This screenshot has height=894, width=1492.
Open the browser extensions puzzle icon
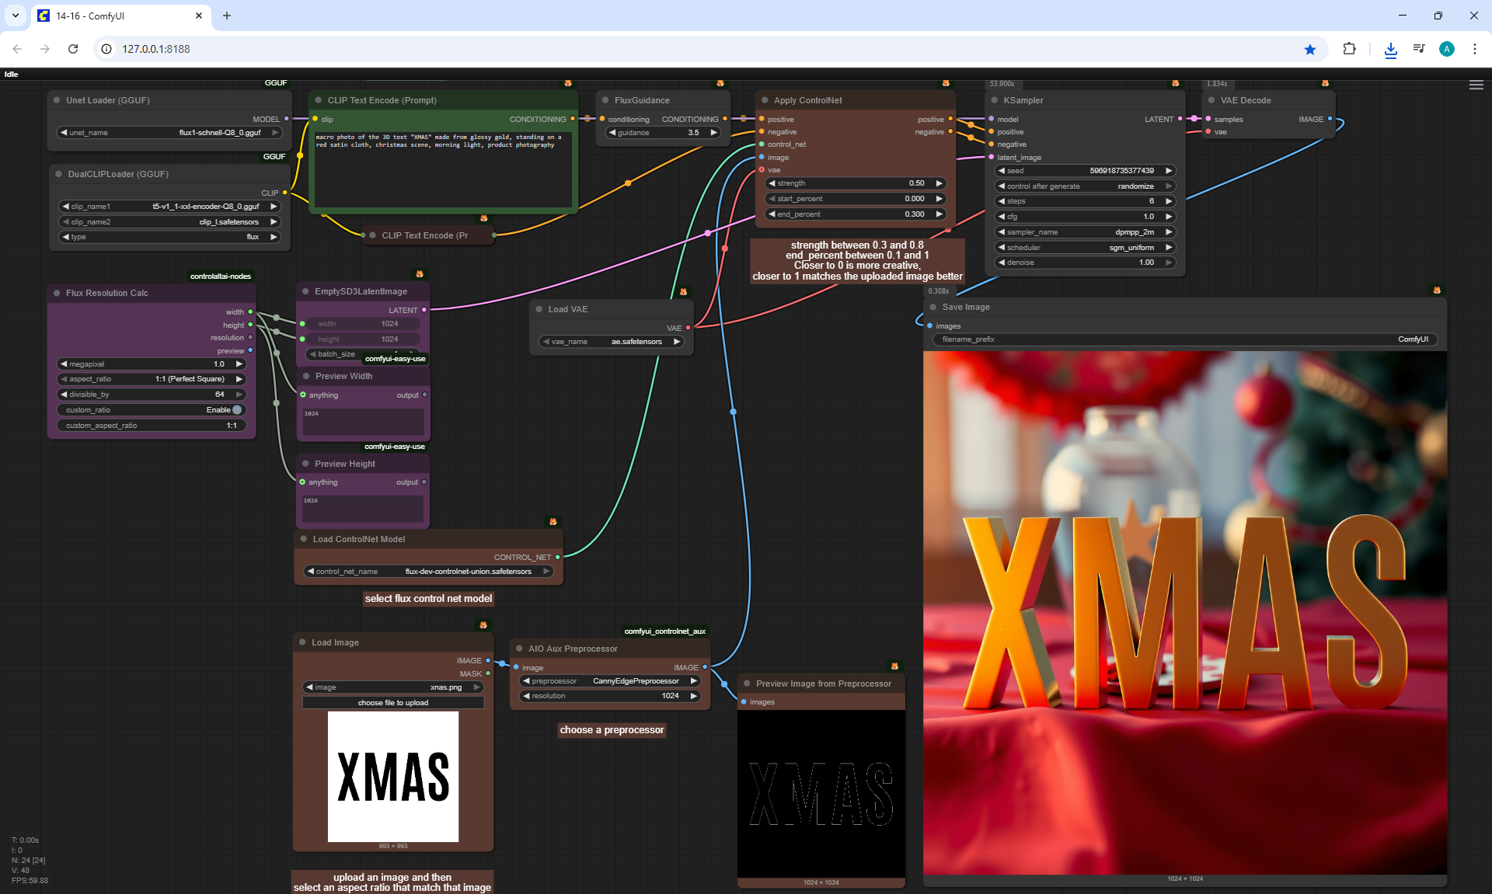(1349, 49)
